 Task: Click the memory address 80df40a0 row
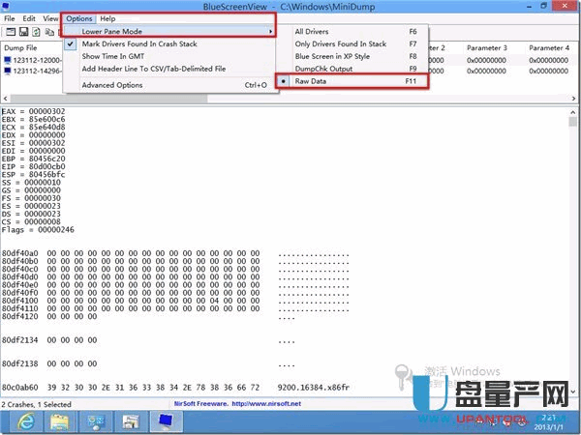coord(175,253)
